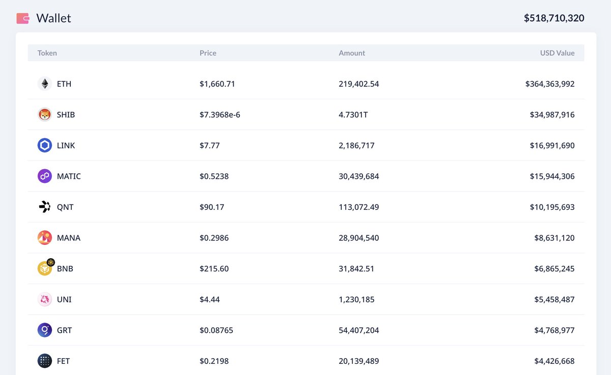Click the QNT amount 113,072.49

(359, 207)
